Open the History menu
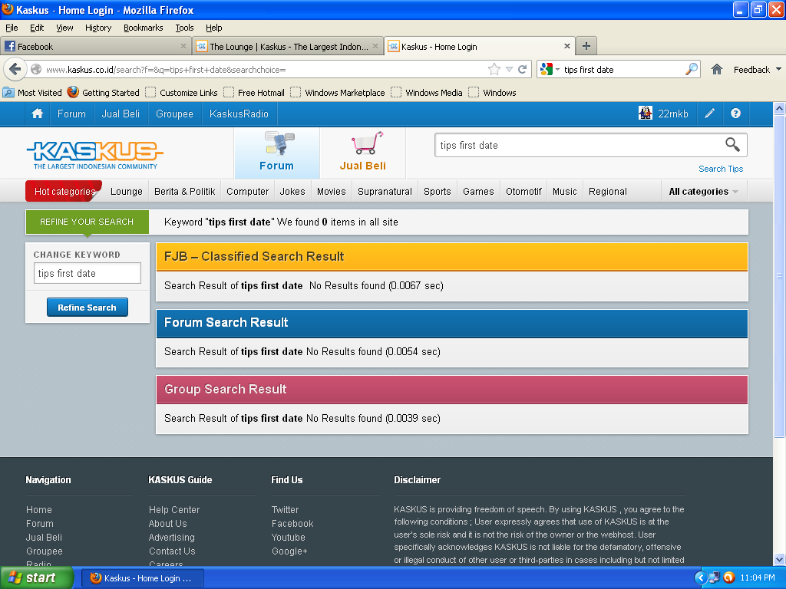The height and width of the screenshot is (589, 786). 98,28
